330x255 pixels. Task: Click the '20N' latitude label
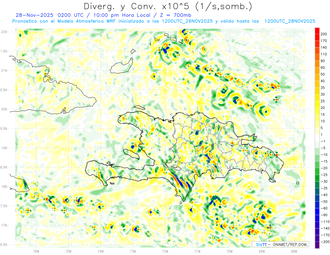pyautogui.click(x=4, y=109)
